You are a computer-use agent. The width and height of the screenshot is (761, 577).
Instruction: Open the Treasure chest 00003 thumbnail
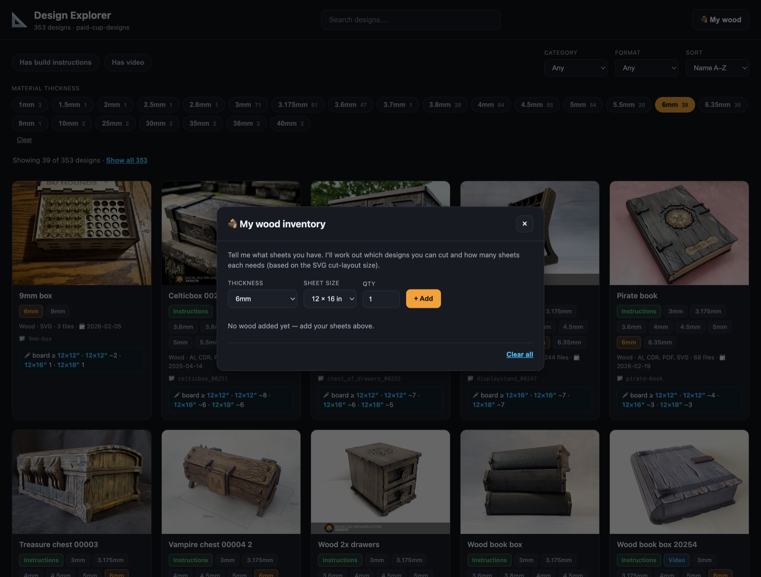(82, 482)
